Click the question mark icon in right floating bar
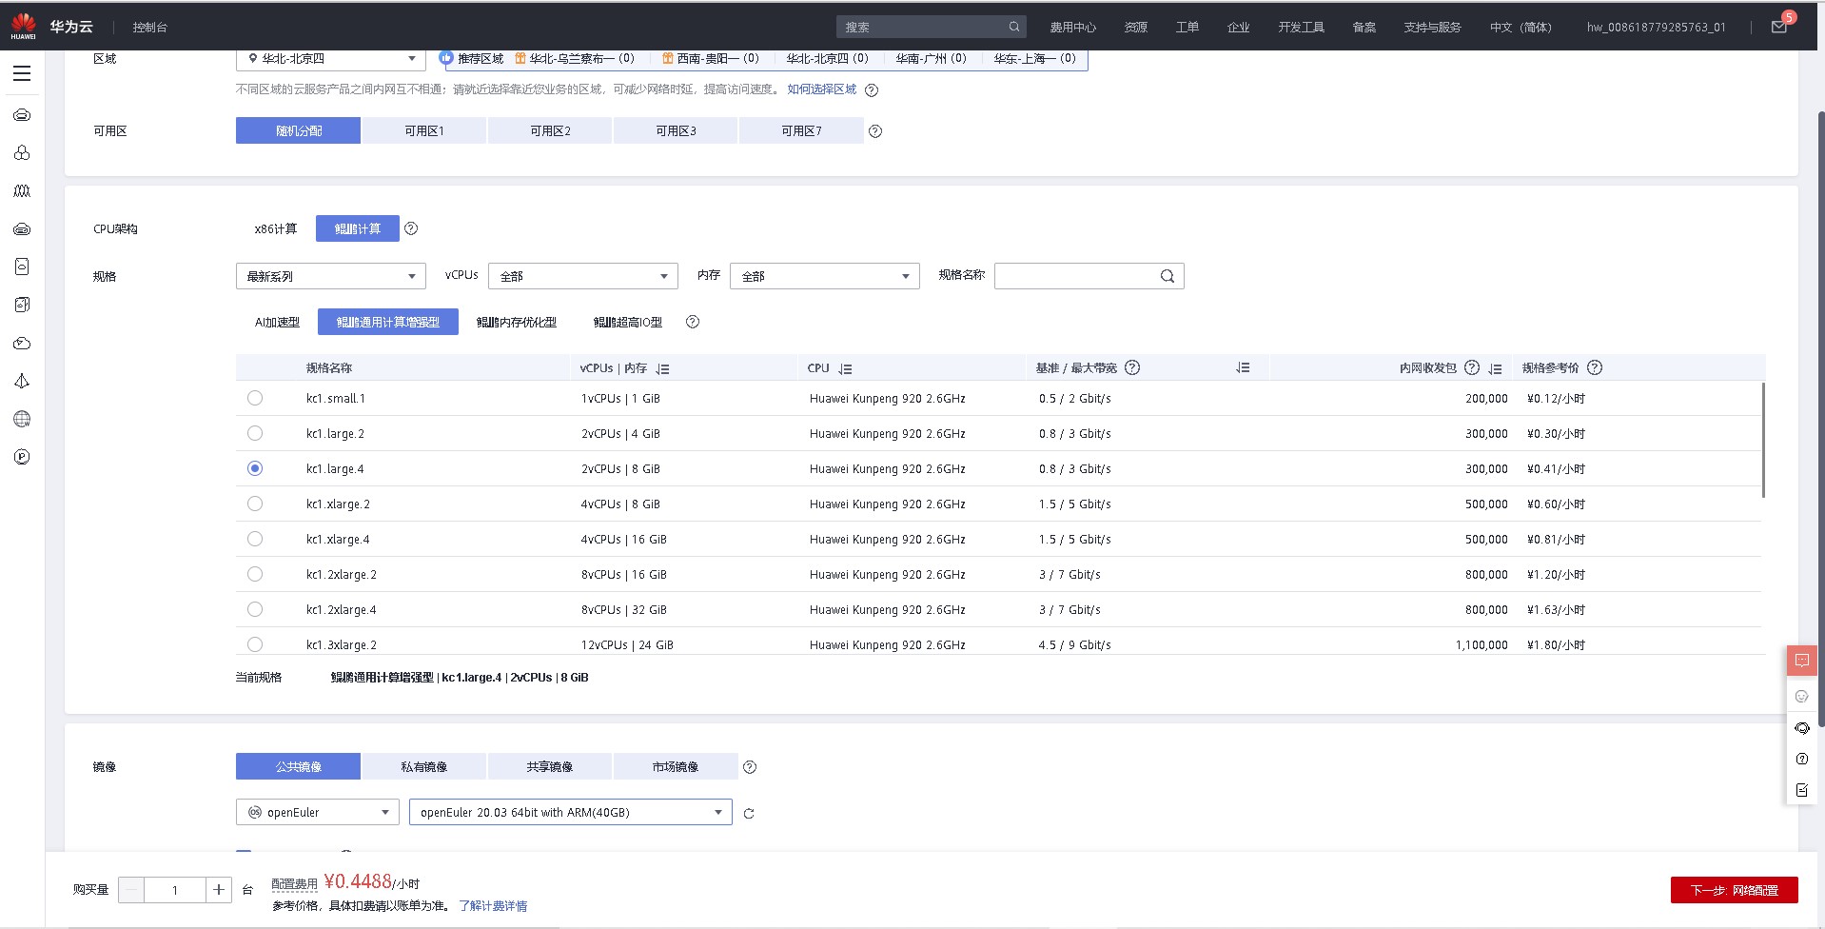The height and width of the screenshot is (929, 1825). pos(1801,759)
